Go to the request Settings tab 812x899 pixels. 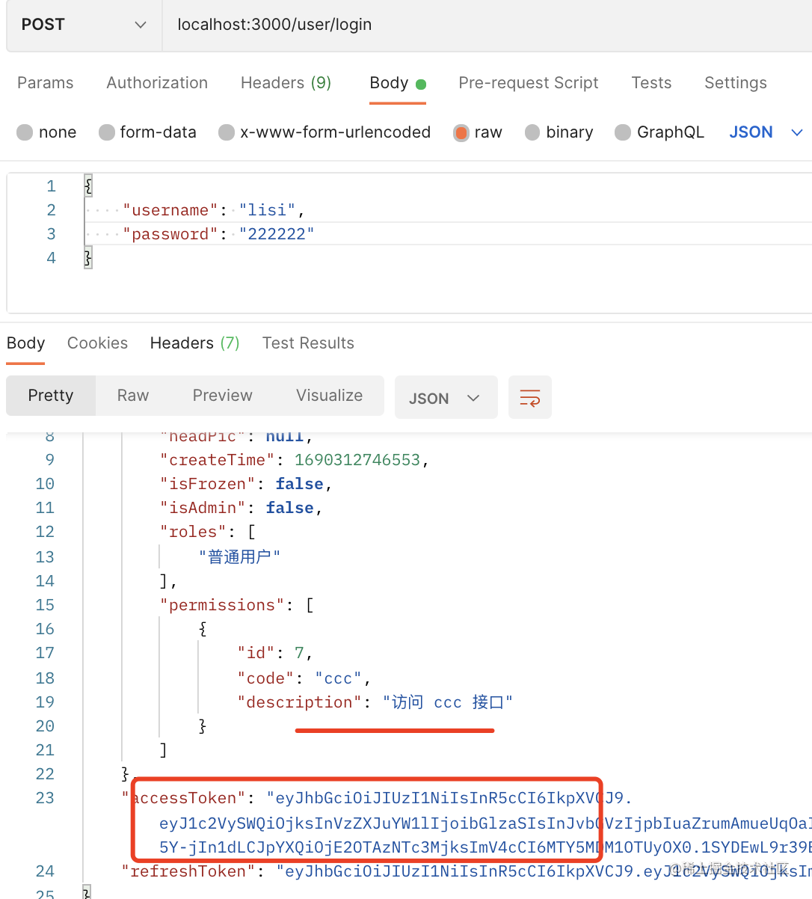coord(735,83)
